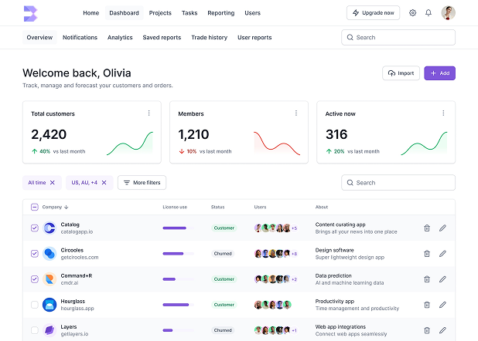Click the app logo in header
Image resolution: width=478 pixels, height=341 pixels.
click(30, 13)
